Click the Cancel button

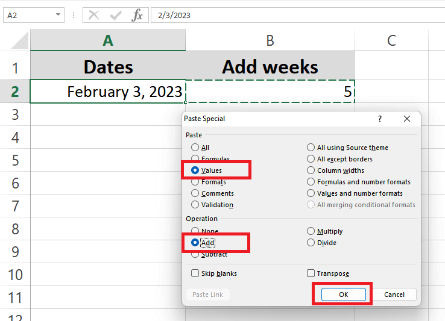point(394,295)
